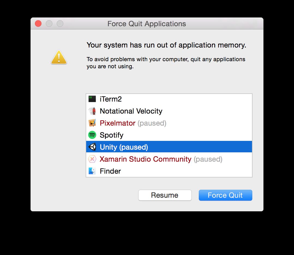Select the paused Pixelmator entry
The height and width of the screenshot is (255, 294).
[x=169, y=123]
